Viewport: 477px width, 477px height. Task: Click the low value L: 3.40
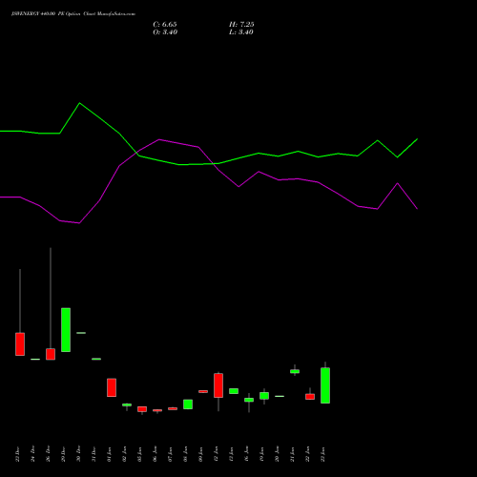coord(241,32)
